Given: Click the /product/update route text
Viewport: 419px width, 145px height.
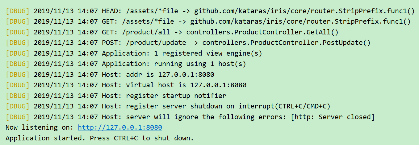Looking at the screenshot, I should click(x=156, y=43).
